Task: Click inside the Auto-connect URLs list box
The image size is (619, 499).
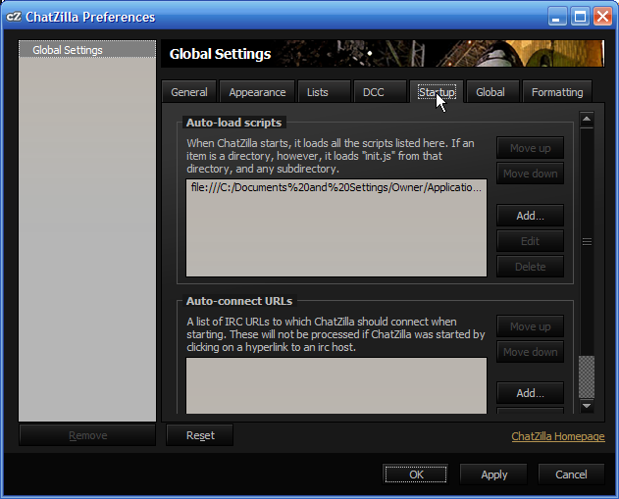Action: (336, 385)
